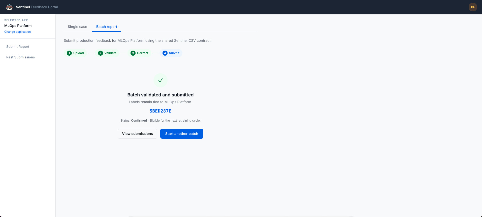Click the Change application link
The height and width of the screenshot is (217, 482).
(17, 32)
